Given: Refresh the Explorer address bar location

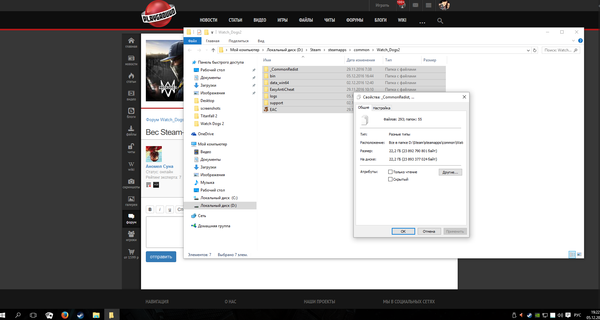Looking at the screenshot, I should point(534,50).
